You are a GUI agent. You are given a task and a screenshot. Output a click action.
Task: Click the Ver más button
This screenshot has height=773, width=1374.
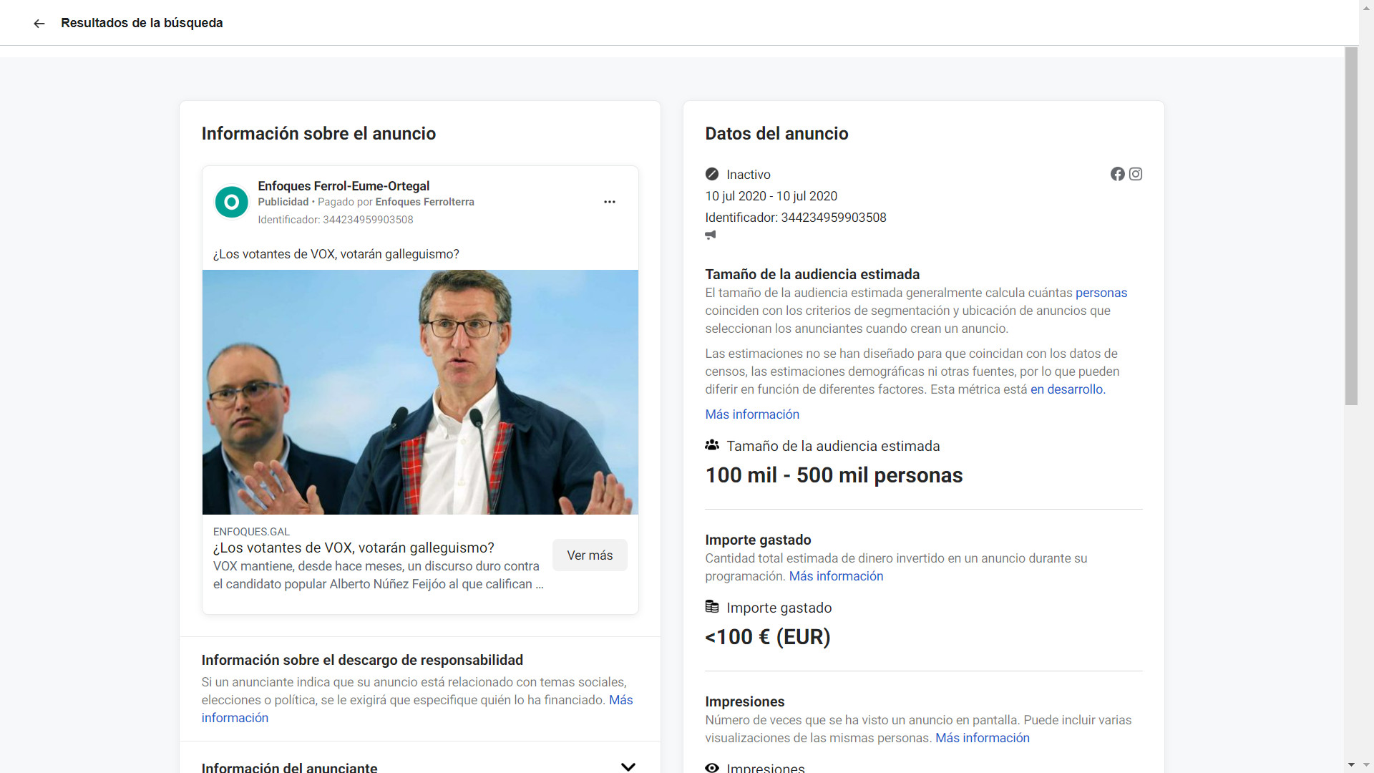pyautogui.click(x=590, y=555)
